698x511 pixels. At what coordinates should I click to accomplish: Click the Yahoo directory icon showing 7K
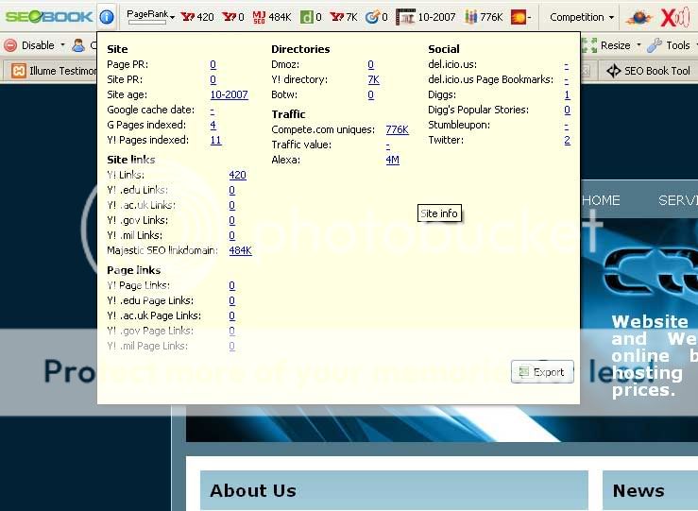click(x=337, y=17)
